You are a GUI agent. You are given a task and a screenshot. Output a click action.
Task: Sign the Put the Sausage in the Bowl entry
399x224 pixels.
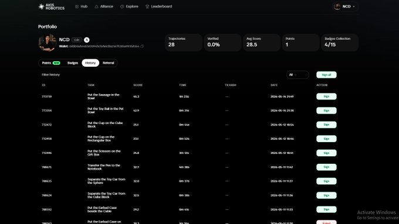[x=326, y=97]
